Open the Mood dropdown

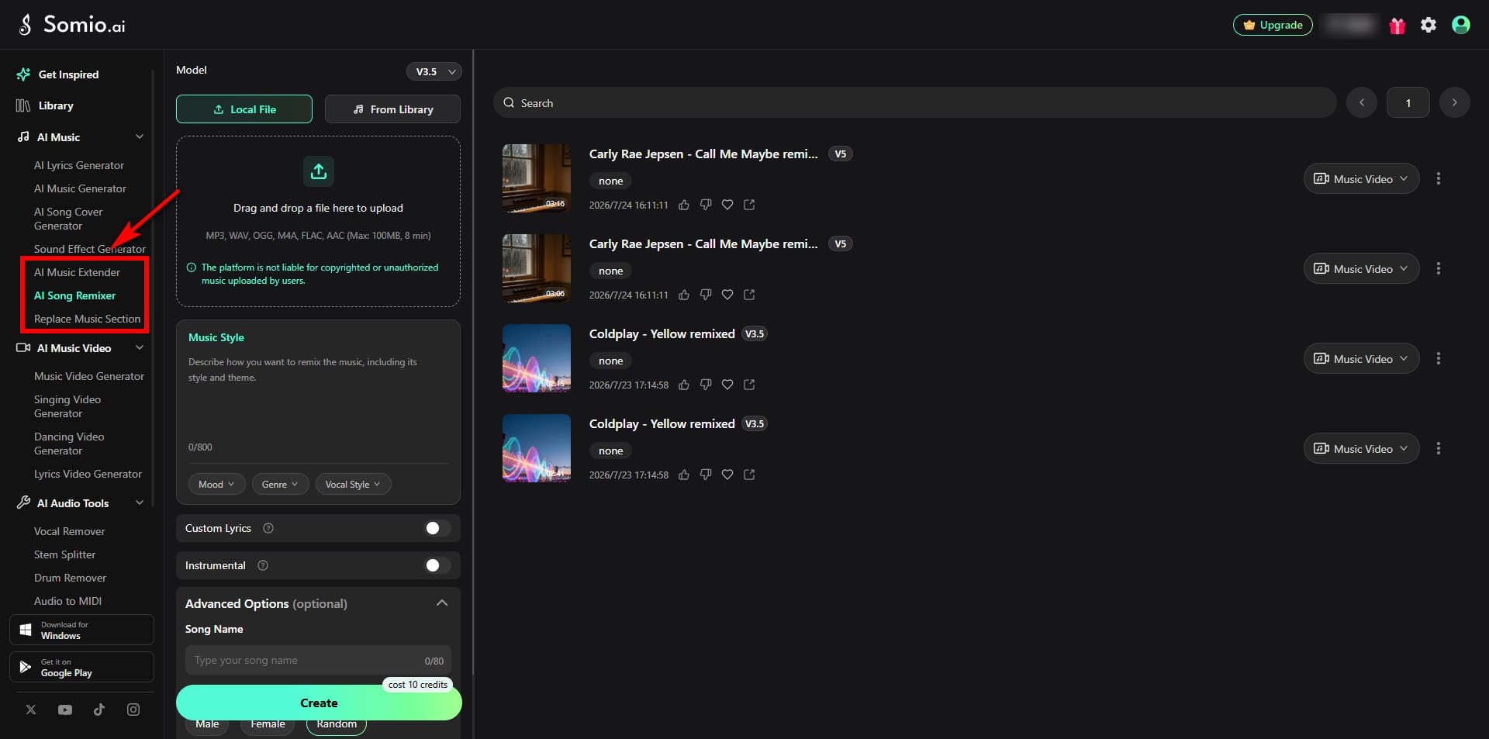[216, 484]
